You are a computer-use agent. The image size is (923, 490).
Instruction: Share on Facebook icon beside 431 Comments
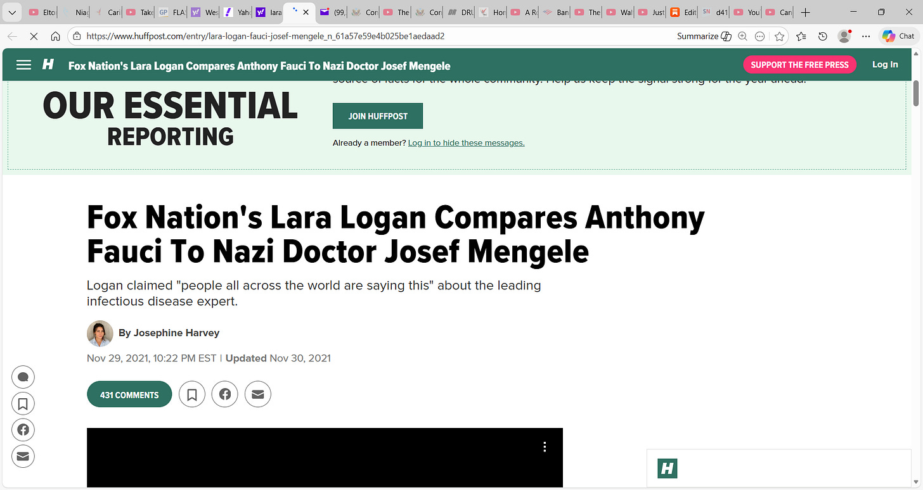pos(225,394)
